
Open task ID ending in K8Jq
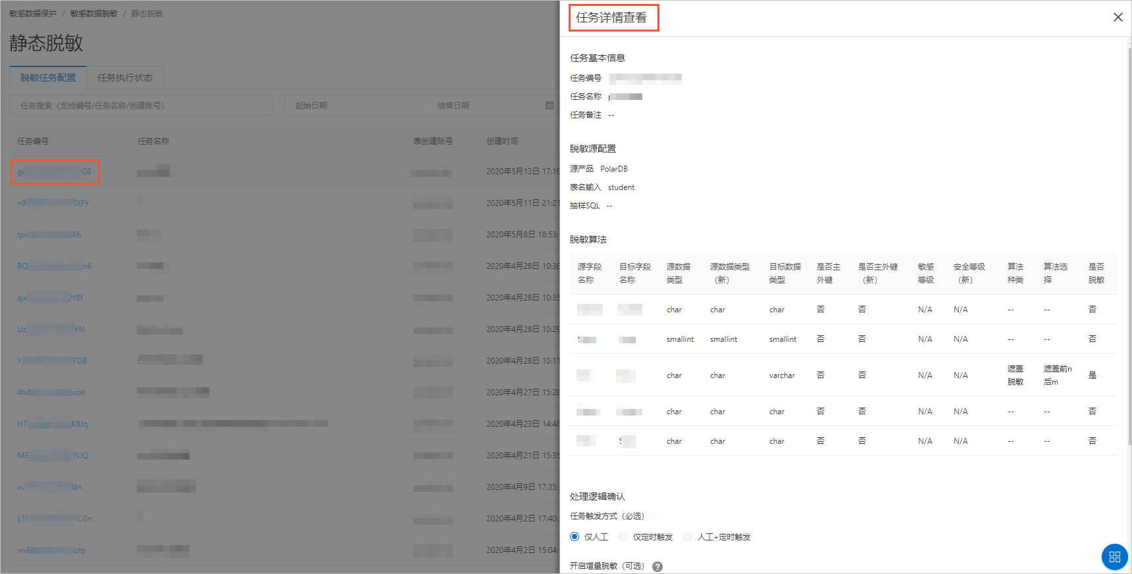coord(53,424)
